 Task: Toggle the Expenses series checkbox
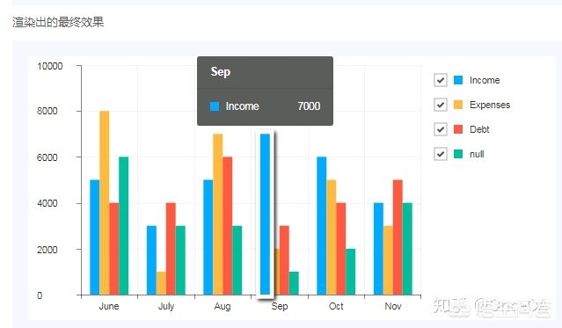440,105
